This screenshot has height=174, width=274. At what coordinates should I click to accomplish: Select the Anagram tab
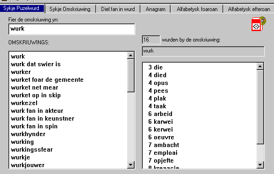[156, 9]
